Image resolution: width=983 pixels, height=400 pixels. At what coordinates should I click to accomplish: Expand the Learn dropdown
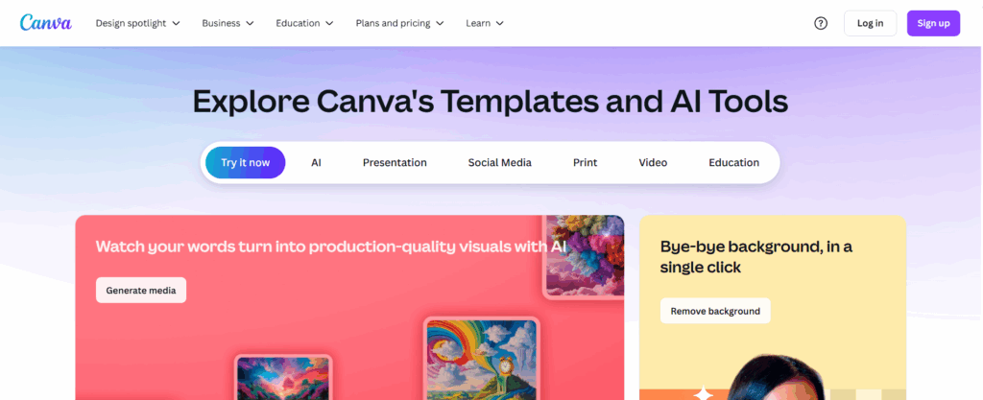(x=485, y=23)
